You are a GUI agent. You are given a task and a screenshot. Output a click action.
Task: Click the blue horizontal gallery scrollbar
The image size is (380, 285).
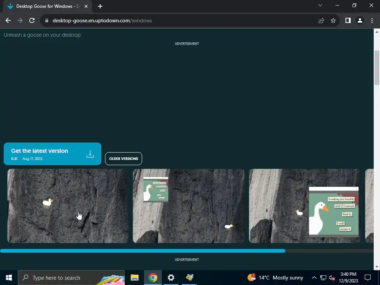coord(143,251)
